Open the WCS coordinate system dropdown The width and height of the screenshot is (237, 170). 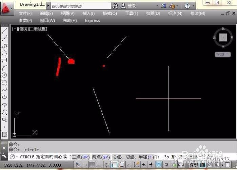tap(223, 54)
